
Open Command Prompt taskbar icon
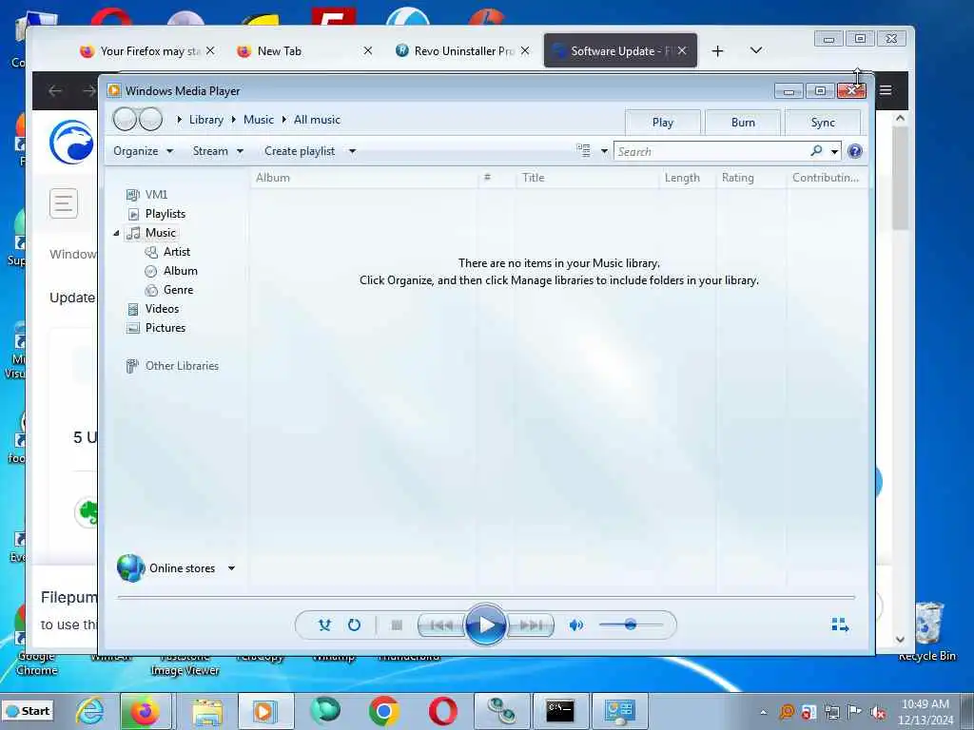[559, 711]
